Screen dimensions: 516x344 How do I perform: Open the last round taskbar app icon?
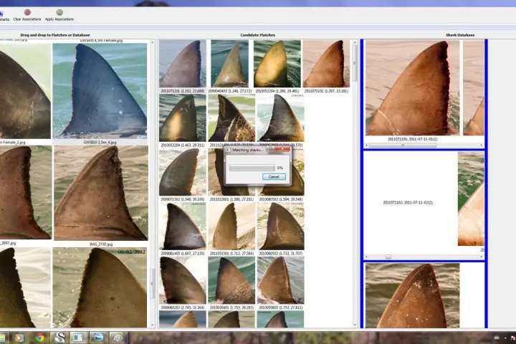118,338
